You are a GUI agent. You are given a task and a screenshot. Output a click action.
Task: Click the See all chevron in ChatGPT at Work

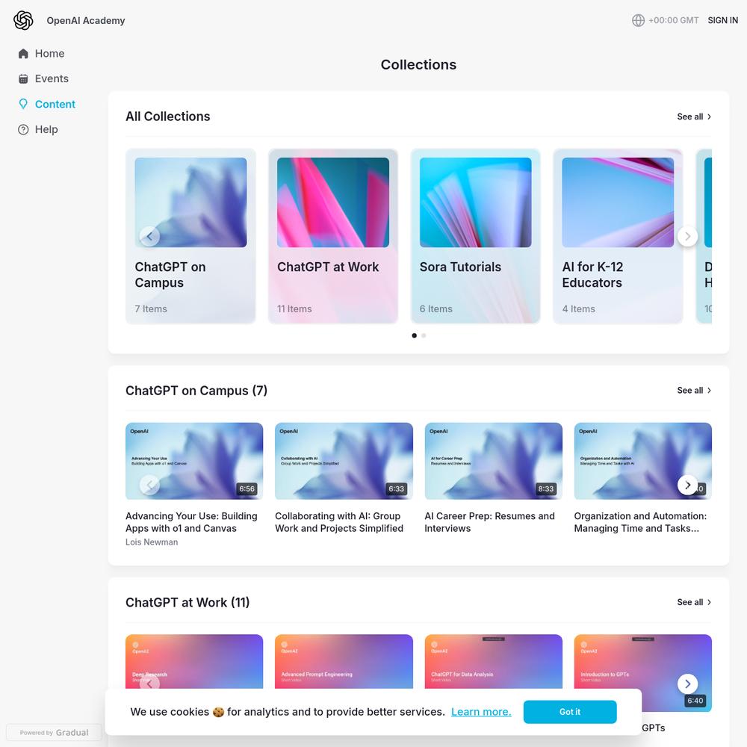coord(709,602)
